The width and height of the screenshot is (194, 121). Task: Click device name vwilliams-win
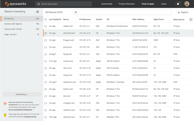[x=69, y=110]
